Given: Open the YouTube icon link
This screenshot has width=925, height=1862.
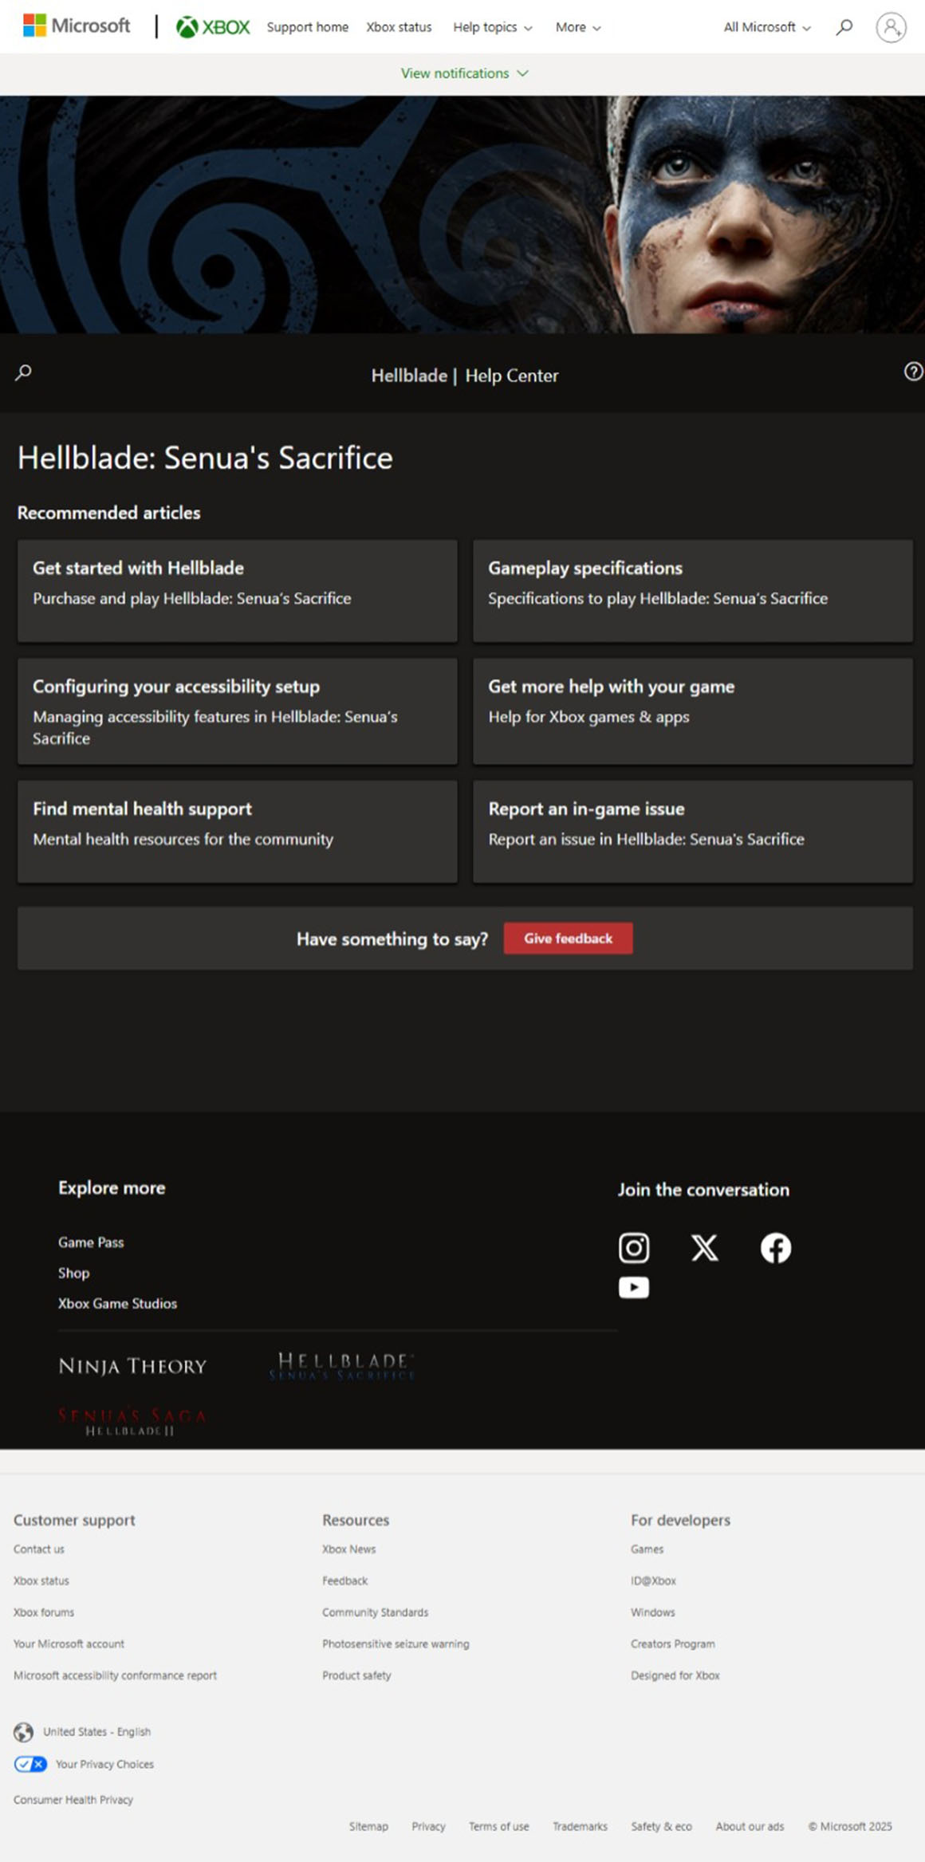Looking at the screenshot, I should 634,1287.
